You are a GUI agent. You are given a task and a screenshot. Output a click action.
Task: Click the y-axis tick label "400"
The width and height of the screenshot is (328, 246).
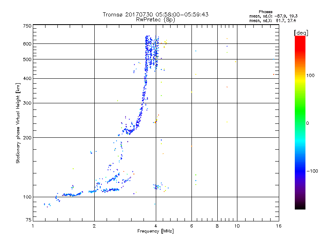pos(27,79)
